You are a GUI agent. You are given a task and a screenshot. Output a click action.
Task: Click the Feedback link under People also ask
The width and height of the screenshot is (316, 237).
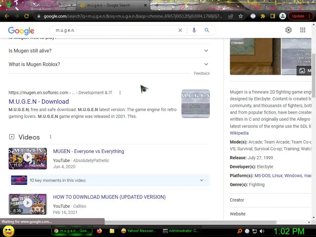coord(202,73)
